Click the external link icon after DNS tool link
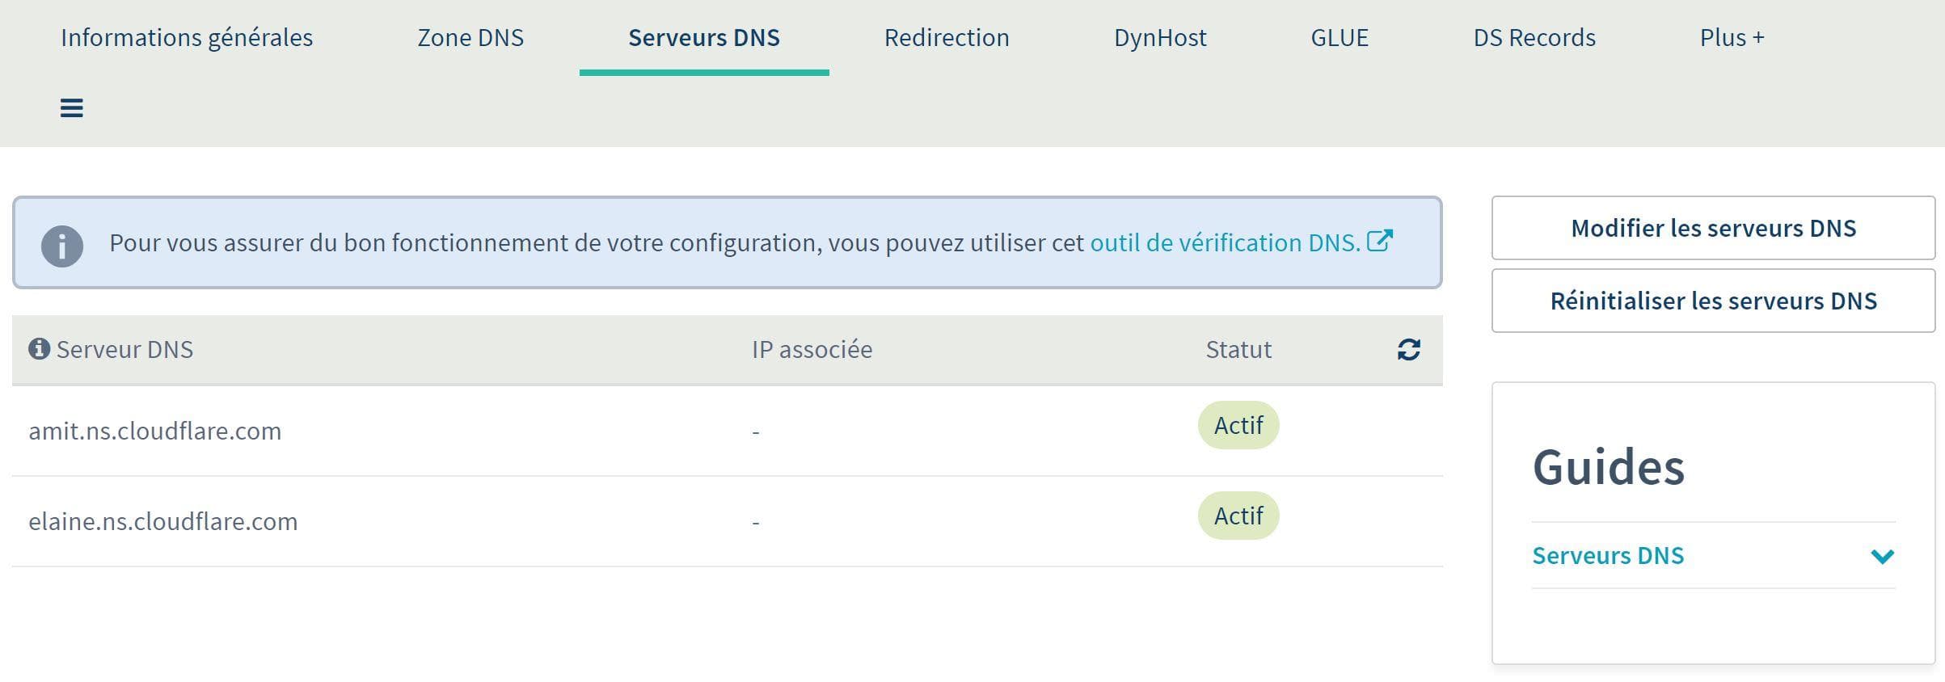1945x682 pixels. click(1380, 241)
